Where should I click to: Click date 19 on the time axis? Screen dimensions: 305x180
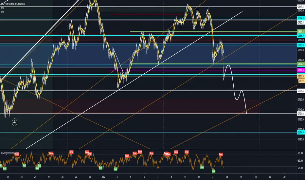(270, 177)
